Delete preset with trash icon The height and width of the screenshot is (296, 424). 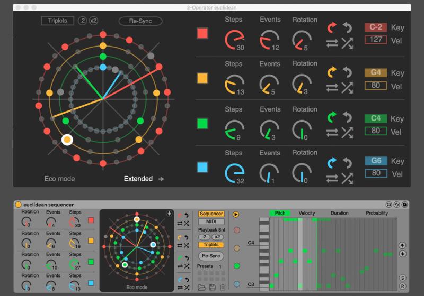(223, 287)
